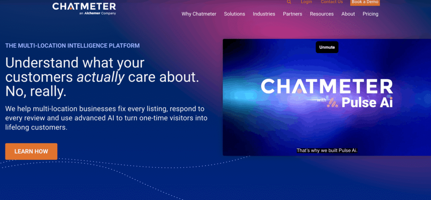Open the Resources menu
This screenshot has height=200, width=431.
click(322, 14)
